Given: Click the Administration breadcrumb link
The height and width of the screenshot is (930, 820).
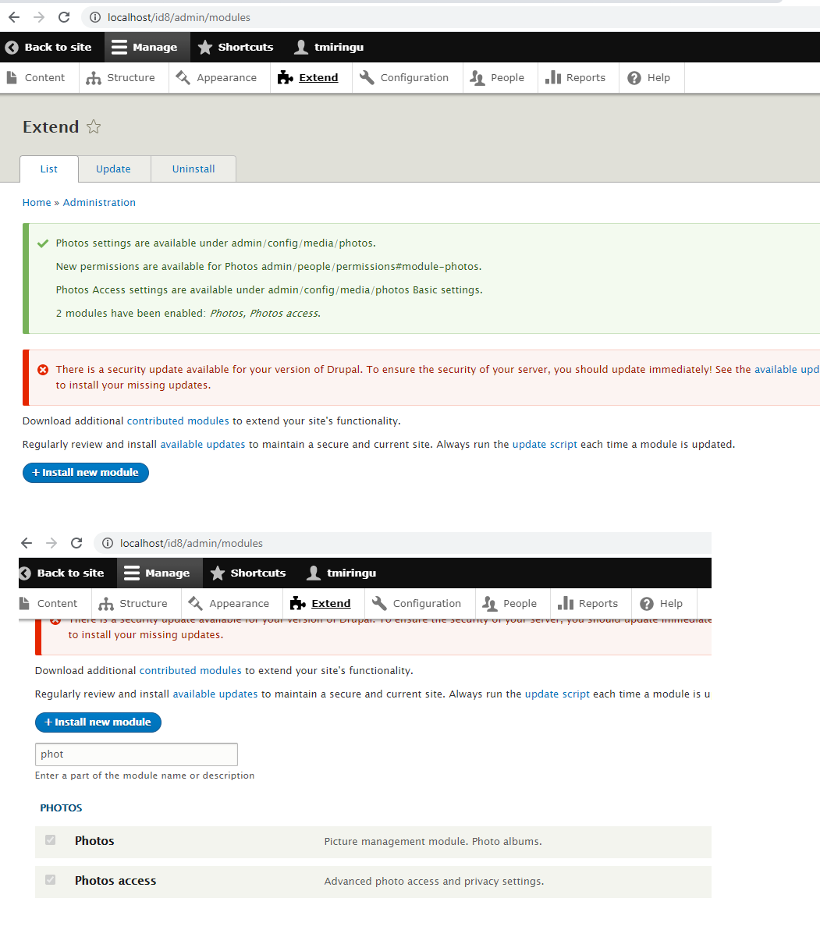Looking at the screenshot, I should pos(99,203).
